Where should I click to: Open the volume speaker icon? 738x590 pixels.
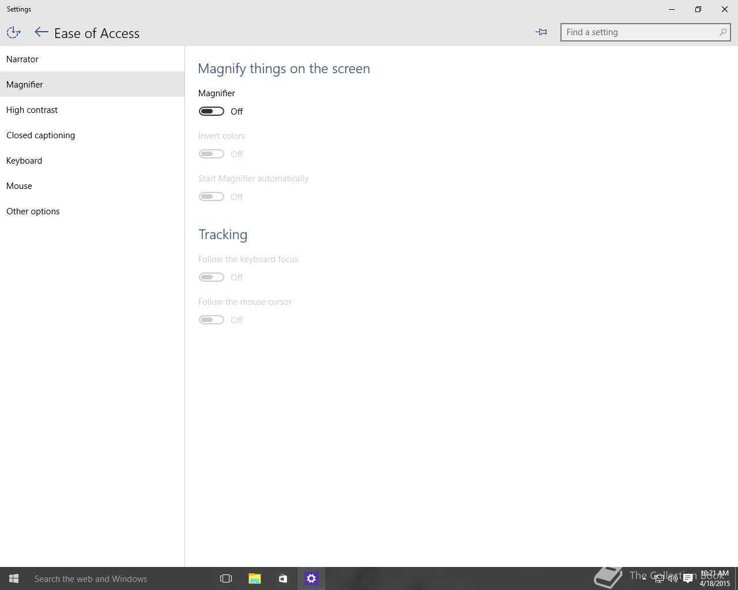click(673, 578)
